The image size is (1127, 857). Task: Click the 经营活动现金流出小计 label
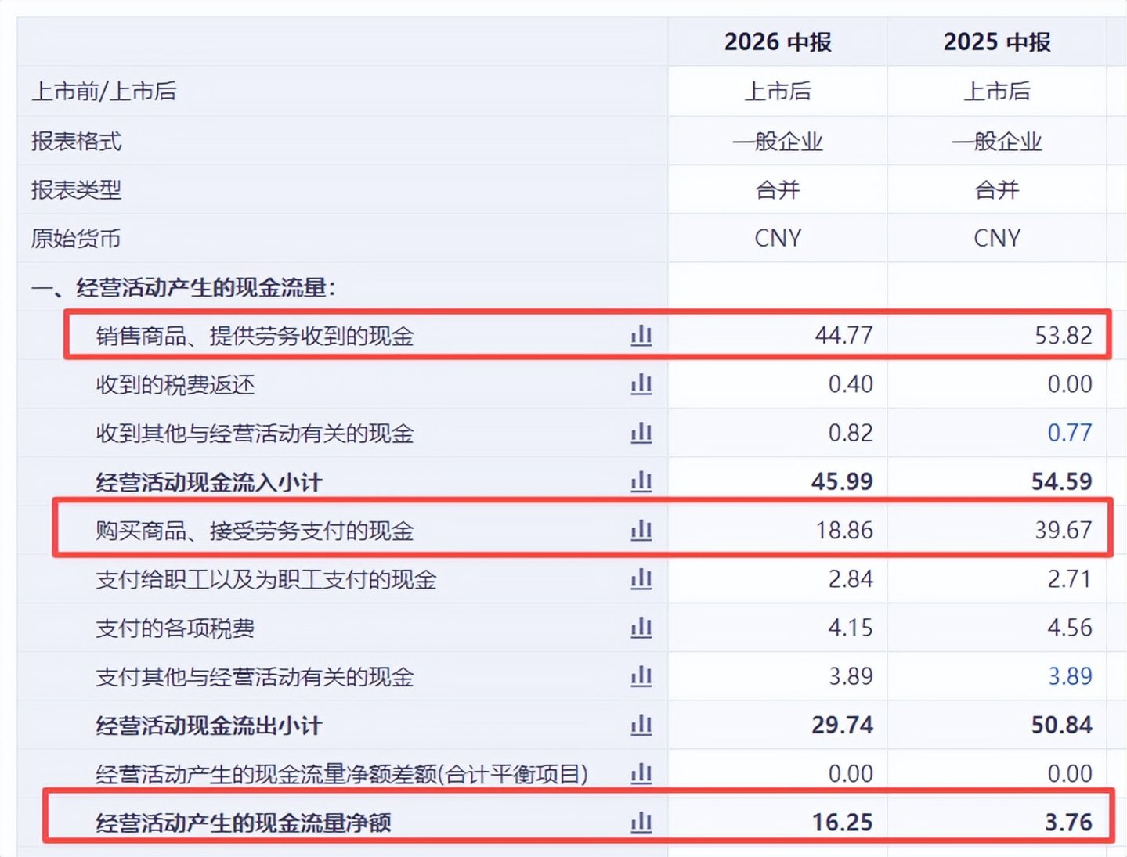coord(208,725)
